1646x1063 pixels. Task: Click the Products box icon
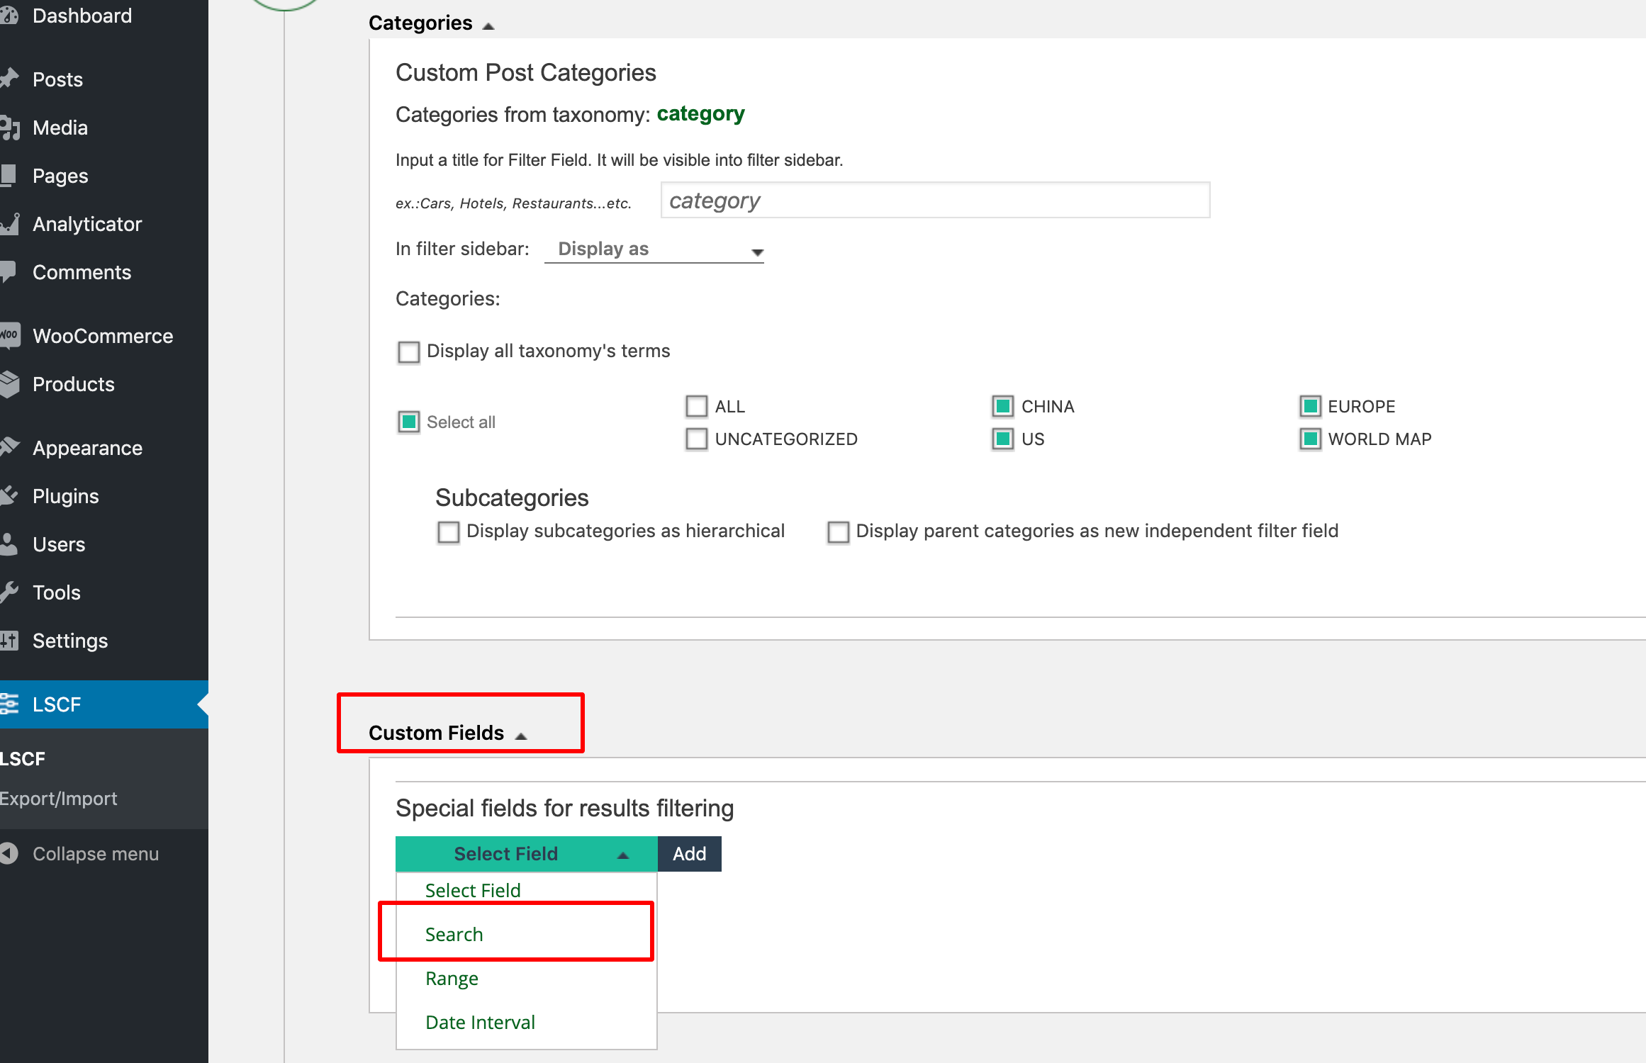(9, 384)
